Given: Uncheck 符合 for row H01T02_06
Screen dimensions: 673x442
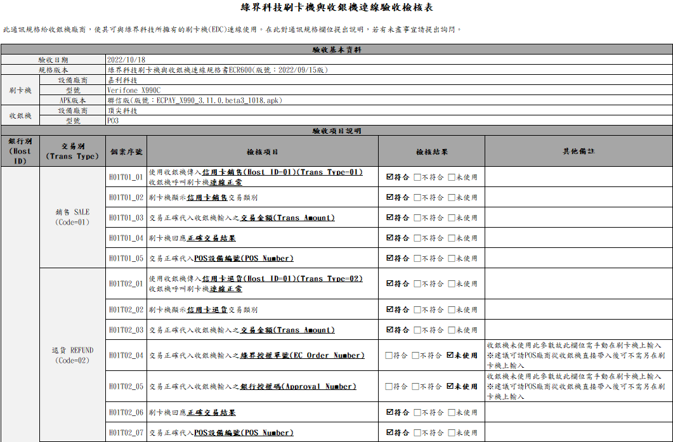Looking at the screenshot, I should [x=390, y=412].
